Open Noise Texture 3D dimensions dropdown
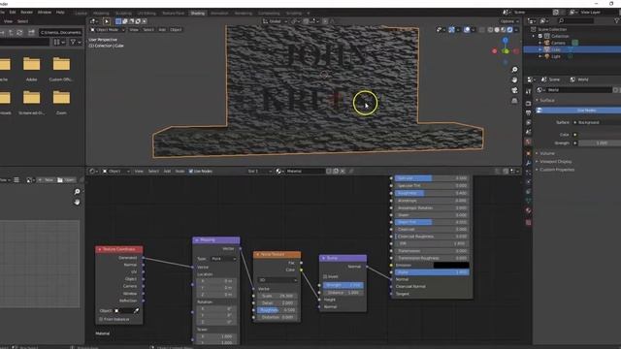 pos(278,280)
